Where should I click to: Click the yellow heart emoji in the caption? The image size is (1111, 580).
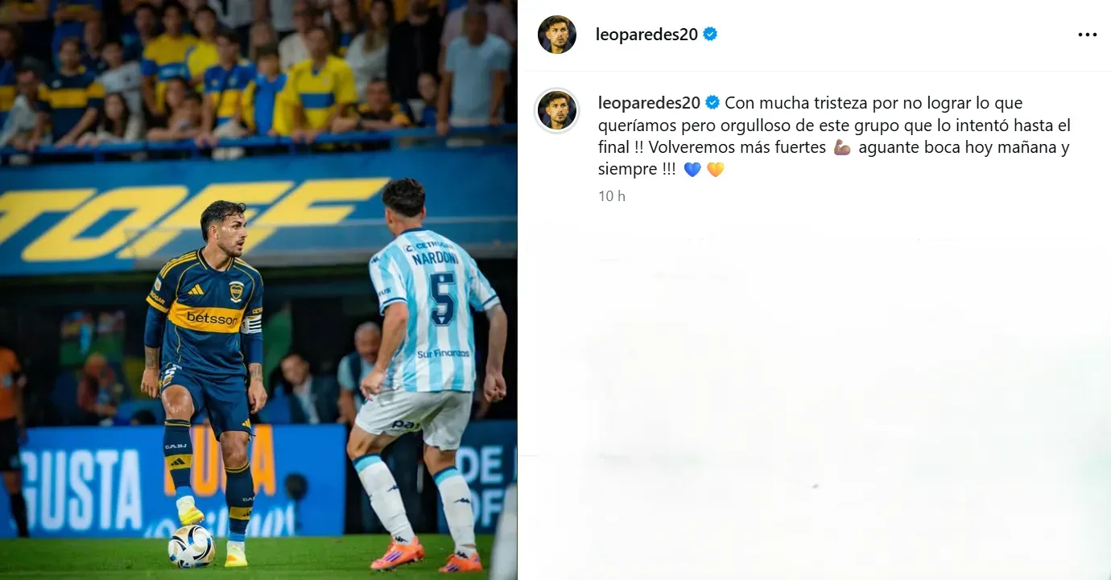[x=716, y=170]
